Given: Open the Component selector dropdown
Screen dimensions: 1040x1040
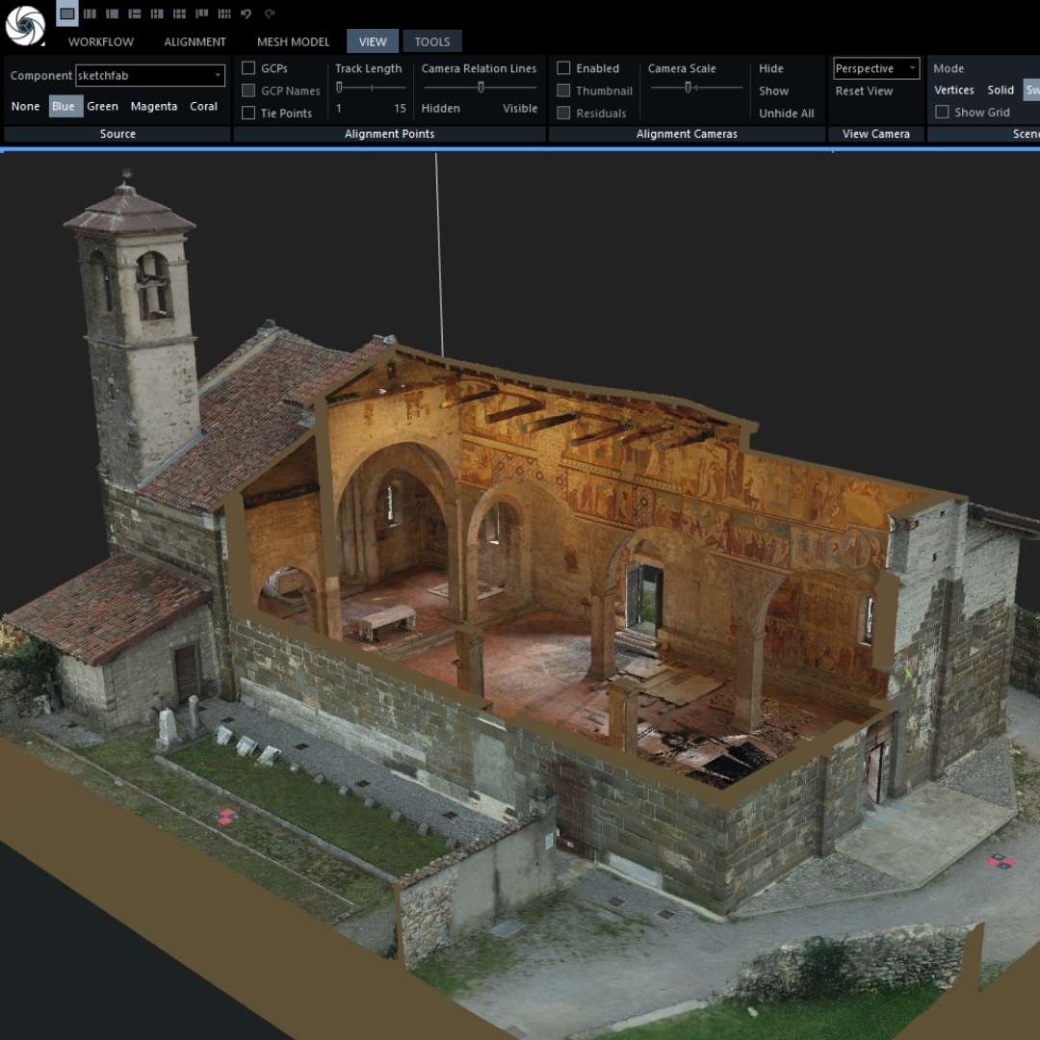Looking at the screenshot, I should (218, 75).
